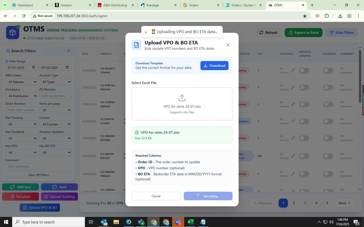Viewport: 364px width, 227px height.
Task: Go to page 5 of orders
Action: 327,203
